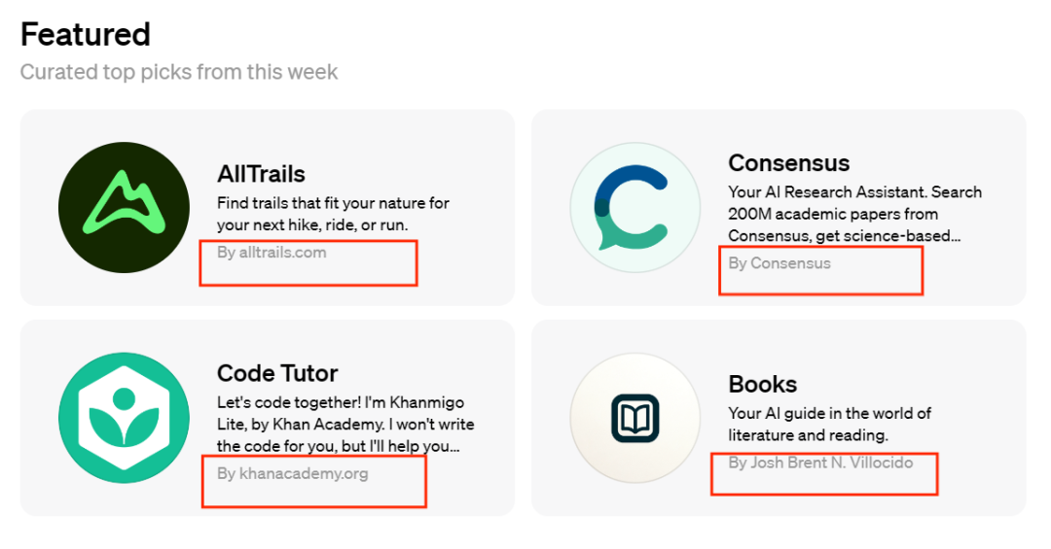Click the "By Consensus" author text
Screen dimensions: 1051x549
coord(779,263)
